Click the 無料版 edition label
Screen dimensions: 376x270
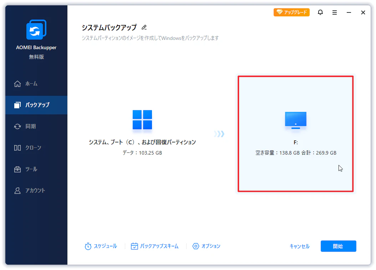point(36,57)
